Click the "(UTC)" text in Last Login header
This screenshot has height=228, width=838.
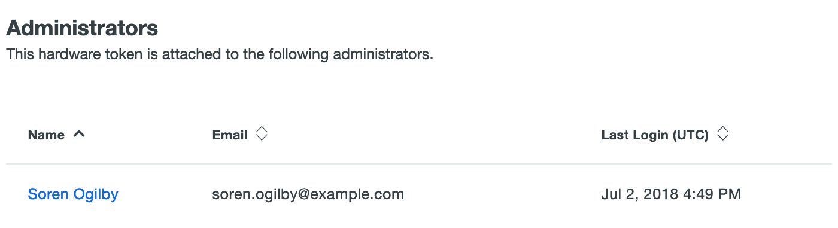pyautogui.click(x=690, y=135)
